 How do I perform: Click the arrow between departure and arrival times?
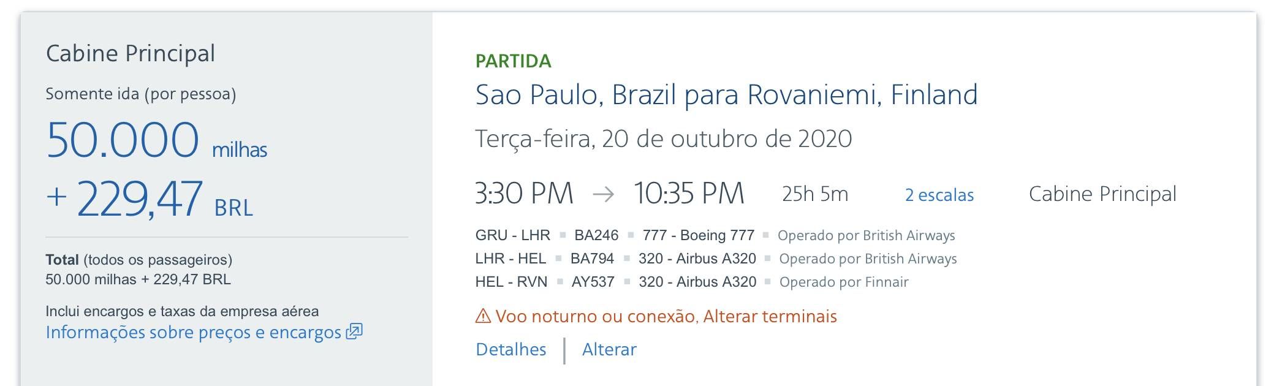point(604,195)
